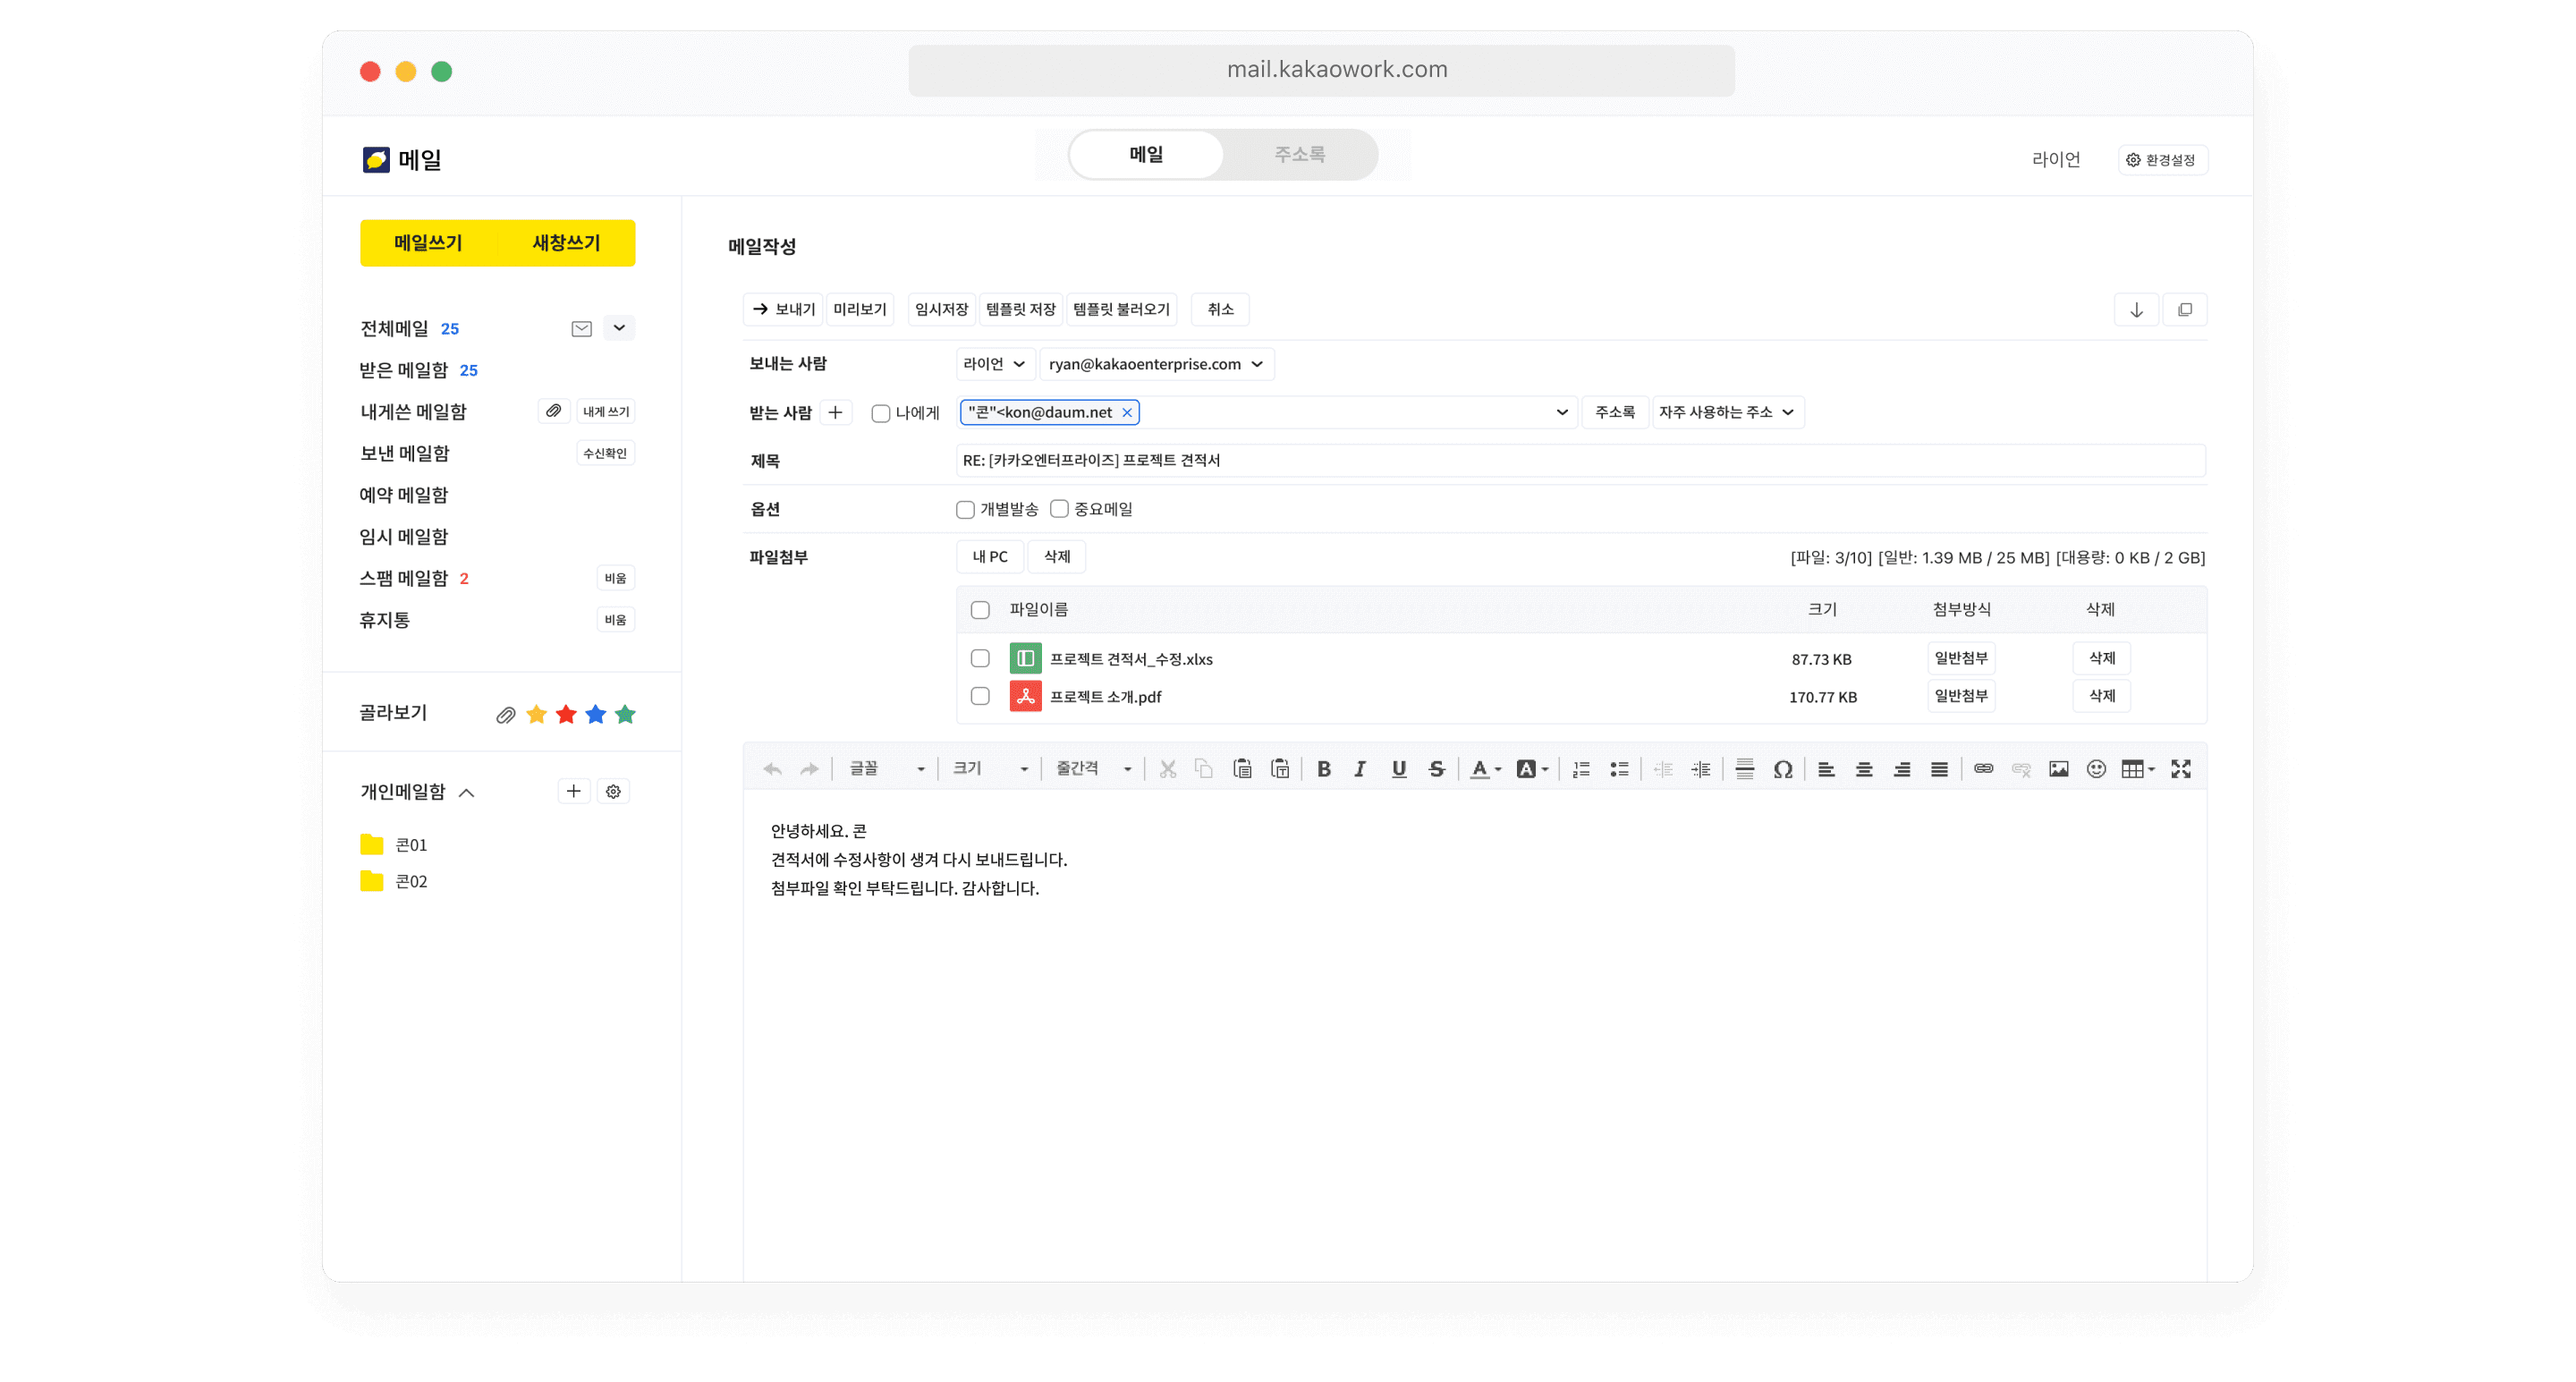
Task: Click the cut scissors icon
Action: [x=1167, y=769]
